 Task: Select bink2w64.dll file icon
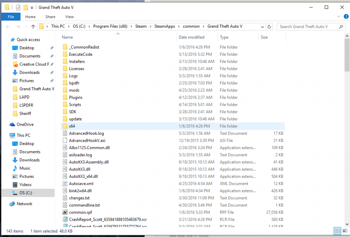coord(65,191)
